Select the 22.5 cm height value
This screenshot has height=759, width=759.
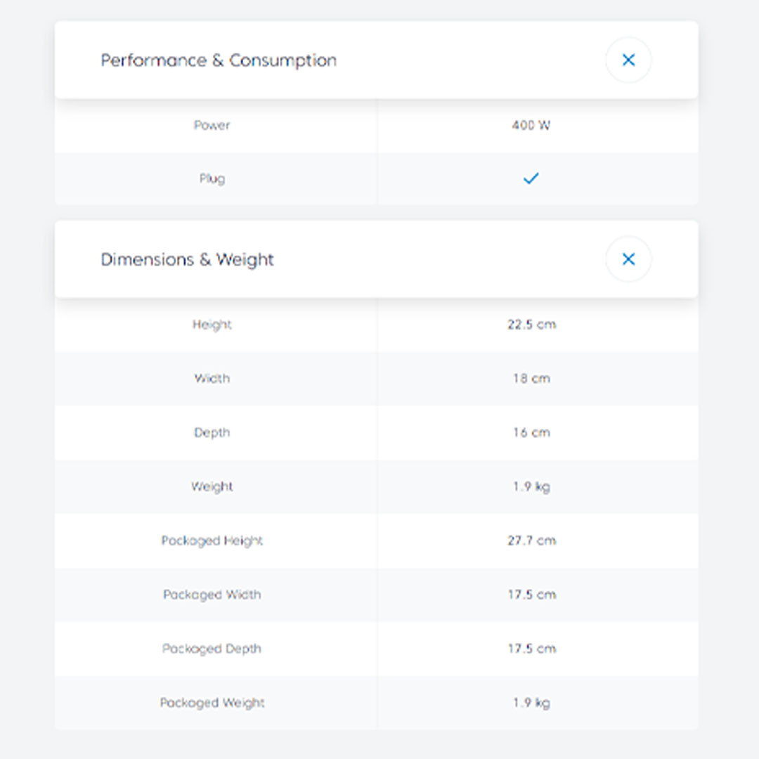531,325
